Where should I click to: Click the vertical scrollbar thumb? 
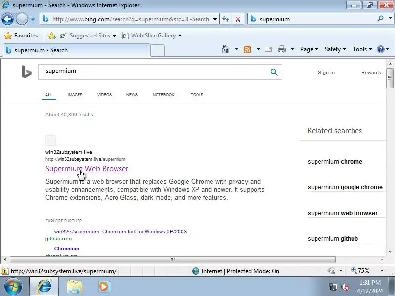(390, 78)
